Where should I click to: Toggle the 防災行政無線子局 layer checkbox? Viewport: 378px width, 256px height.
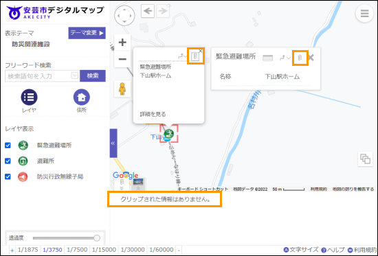click(x=8, y=176)
